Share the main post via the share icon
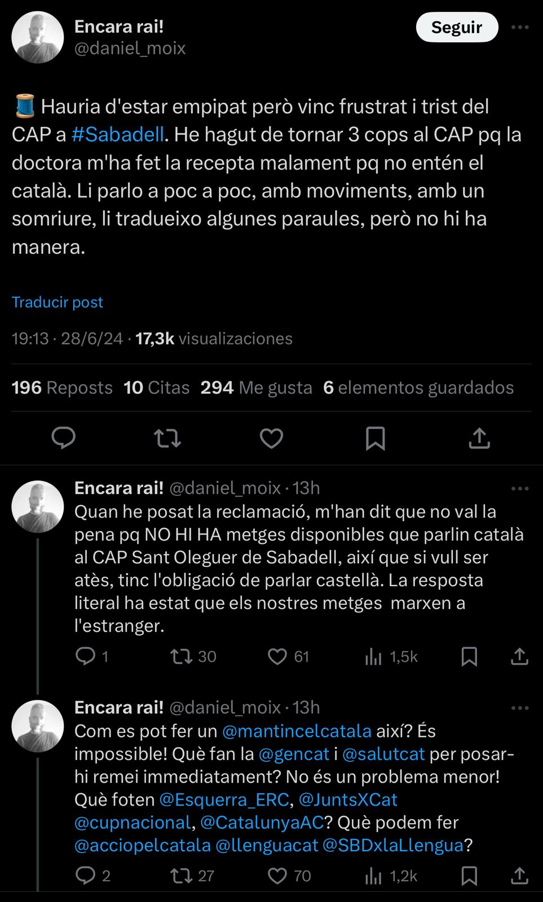The image size is (543, 902). [x=479, y=438]
